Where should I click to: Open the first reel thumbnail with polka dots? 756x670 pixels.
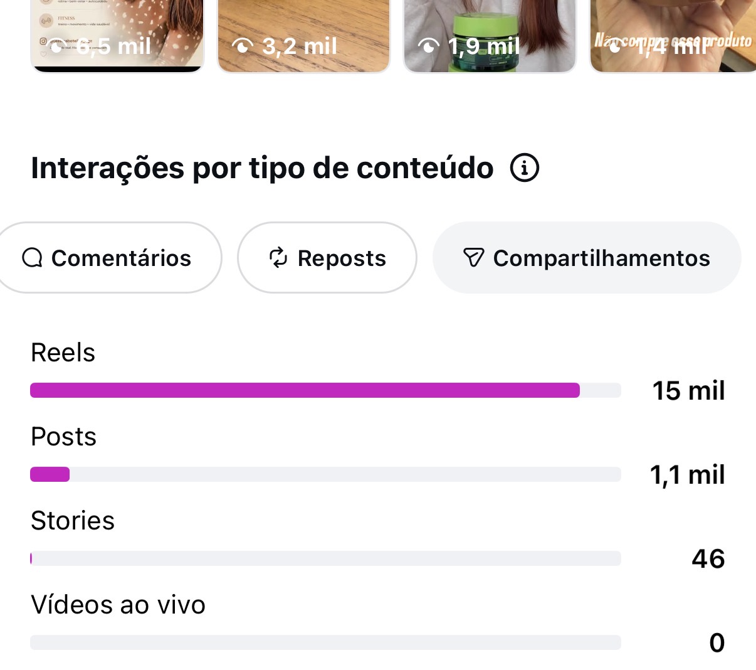[x=117, y=36]
